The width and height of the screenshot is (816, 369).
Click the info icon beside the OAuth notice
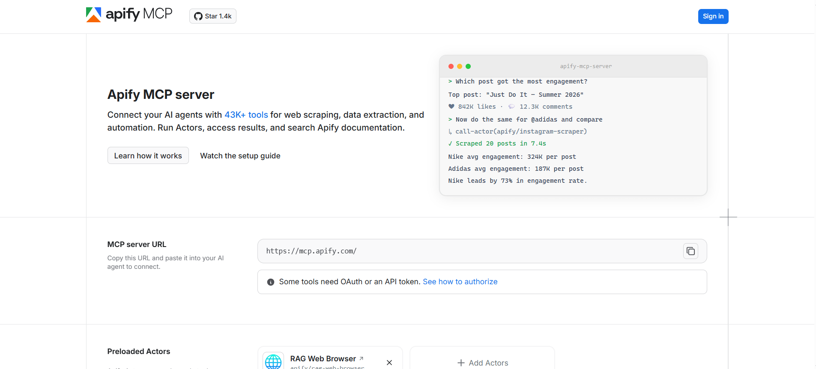tap(271, 282)
